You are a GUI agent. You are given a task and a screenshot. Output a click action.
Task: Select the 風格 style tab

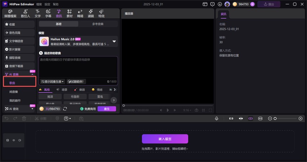tap(45, 90)
